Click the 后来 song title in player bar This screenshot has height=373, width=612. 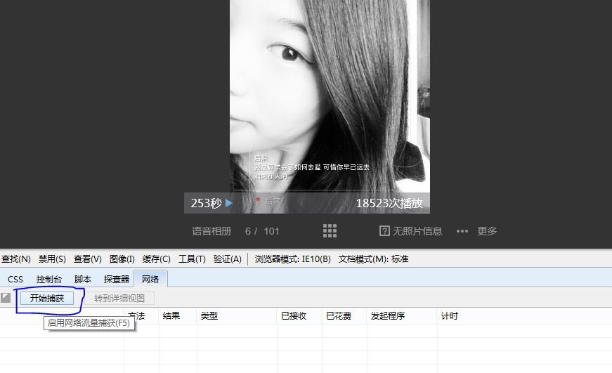(273, 202)
